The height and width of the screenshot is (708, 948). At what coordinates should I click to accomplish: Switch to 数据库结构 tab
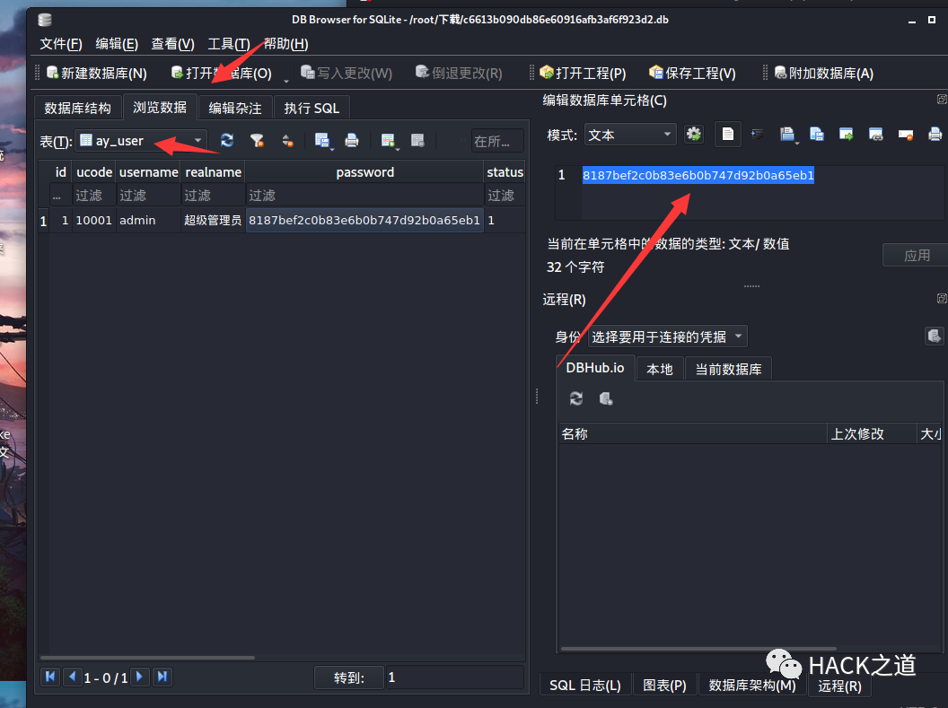pos(78,109)
